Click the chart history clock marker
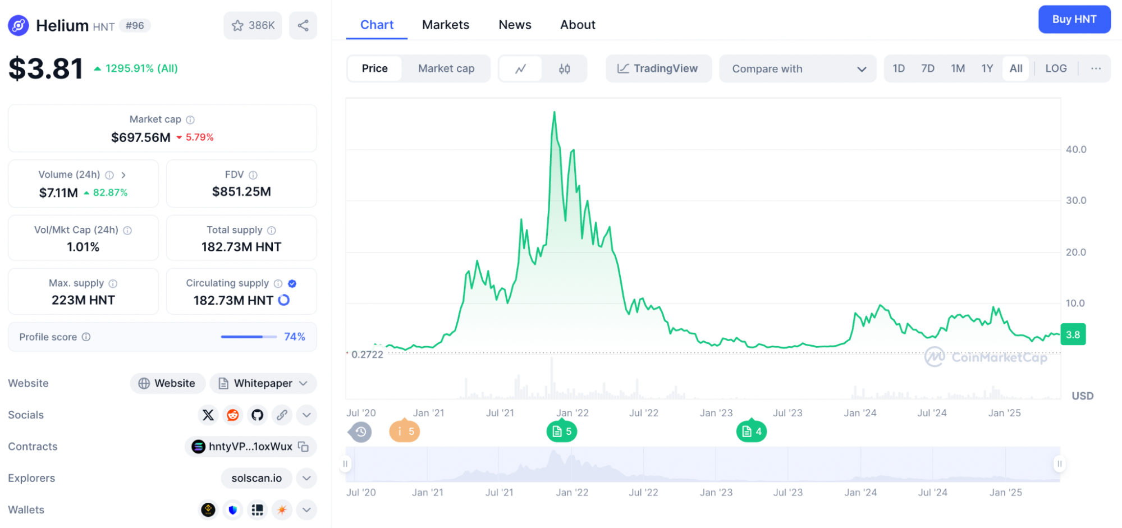 pos(360,431)
